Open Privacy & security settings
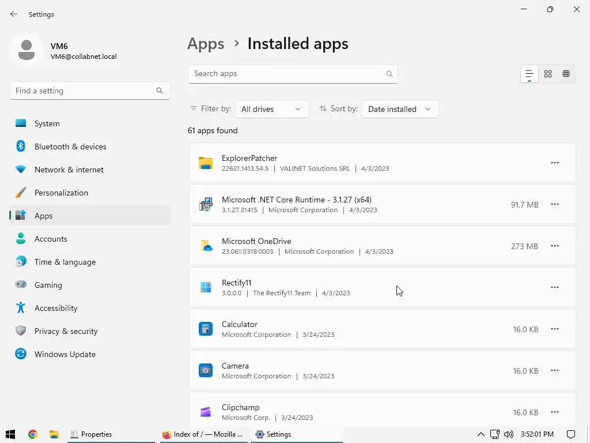This screenshot has height=443, width=590. (66, 331)
